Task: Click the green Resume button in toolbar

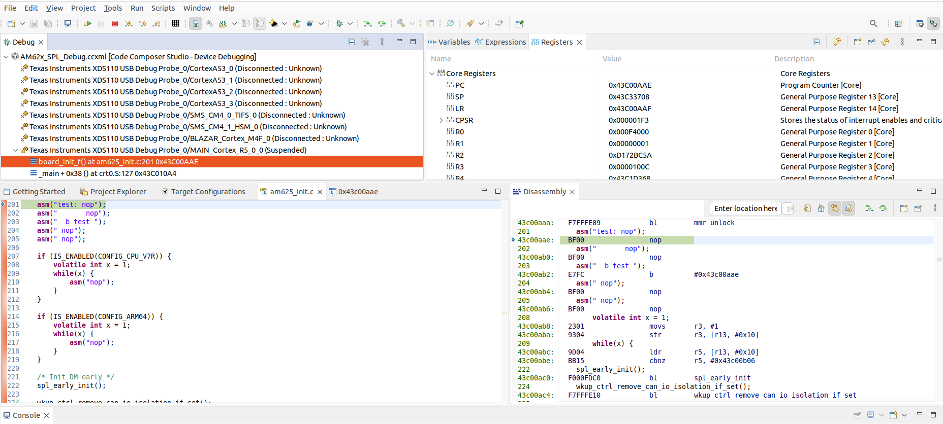Action: coord(87,23)
